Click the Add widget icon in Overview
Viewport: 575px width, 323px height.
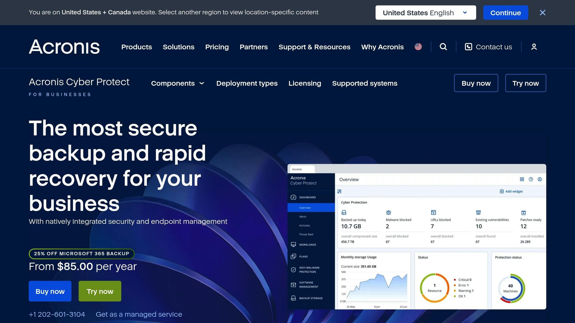[x=501, y=191]
